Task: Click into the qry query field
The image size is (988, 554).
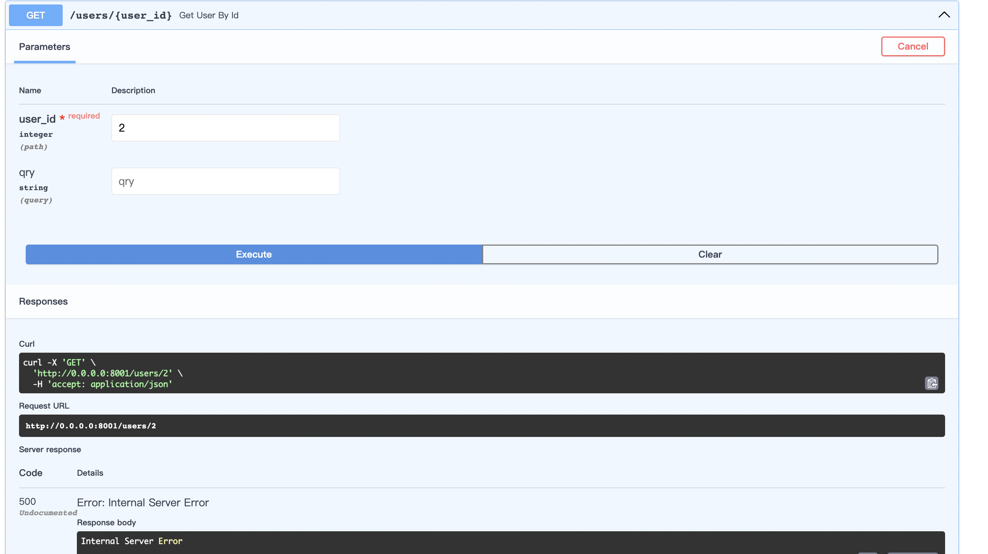Action: [x=225, y=181]
